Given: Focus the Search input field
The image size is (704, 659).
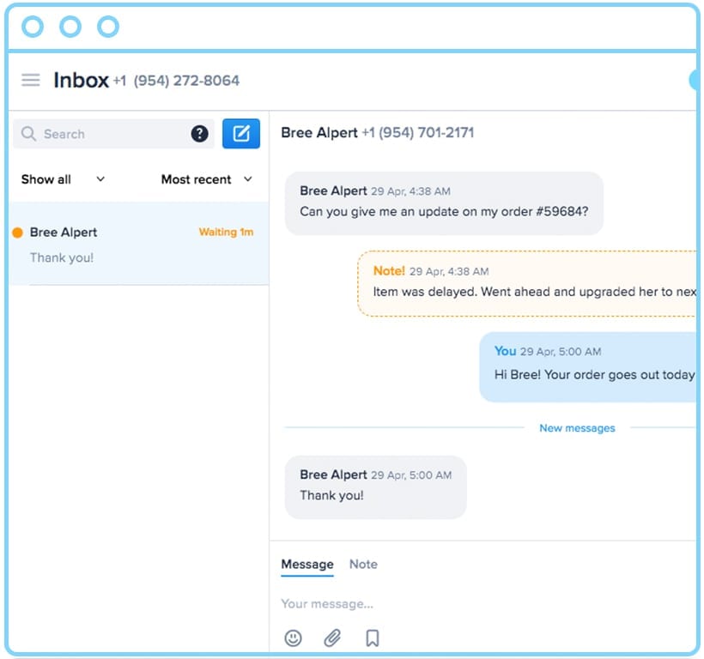Looking at the screenshot, I should [113, 134].
